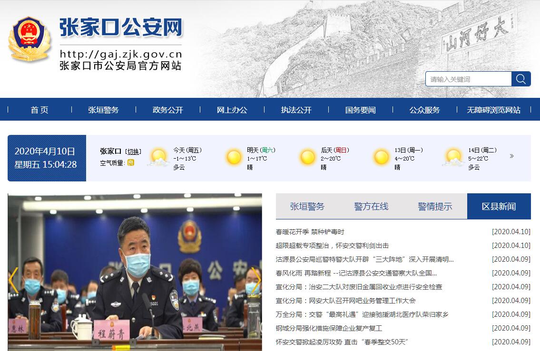This screenshot has height=351, width=540.
Task: Switch to the 警方在线 tab
Action: (371, 206)
